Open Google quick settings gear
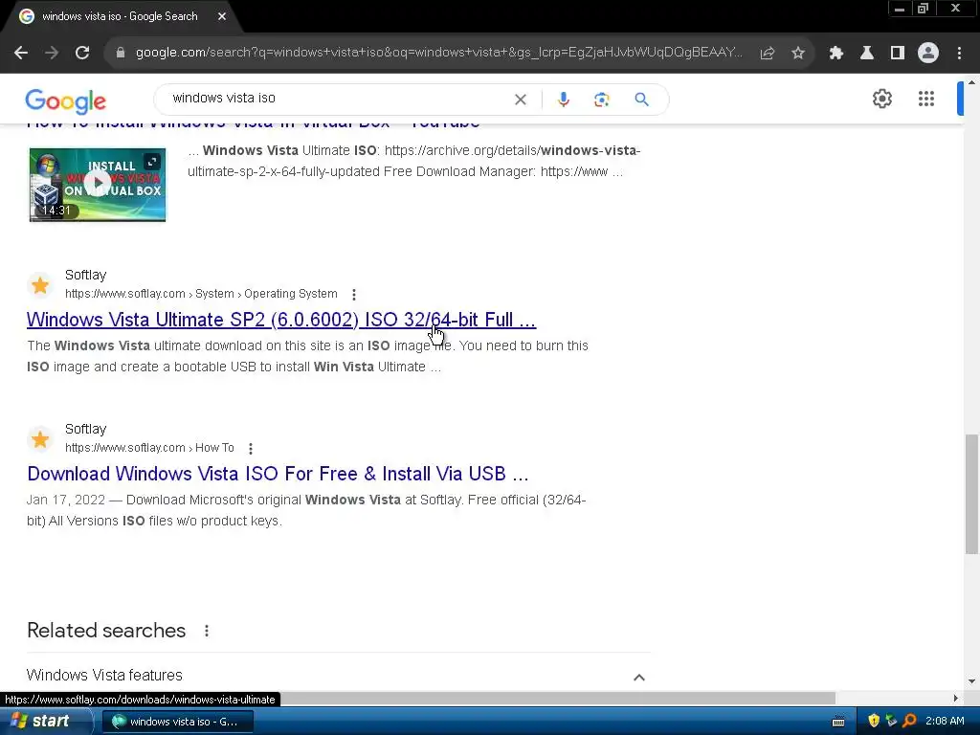Image resolution: width=980 pixels, height=735 pixels. point(881,99)
